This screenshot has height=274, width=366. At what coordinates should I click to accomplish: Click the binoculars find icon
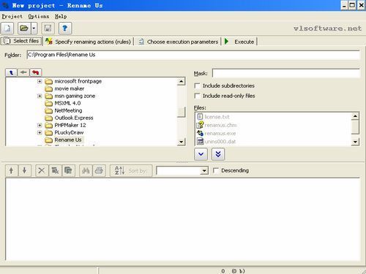pyautogui.click(x=86, y=170)
